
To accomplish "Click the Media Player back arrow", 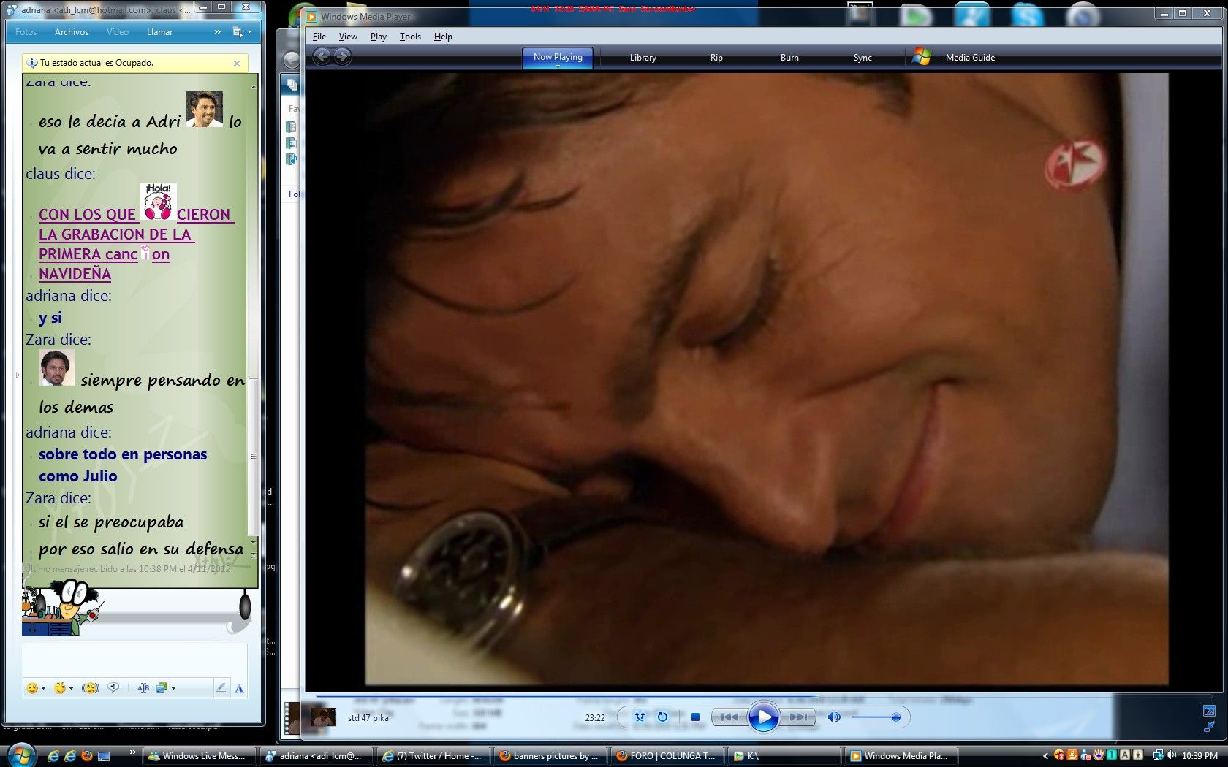I will pyautogui.click(x=322, y=56).
